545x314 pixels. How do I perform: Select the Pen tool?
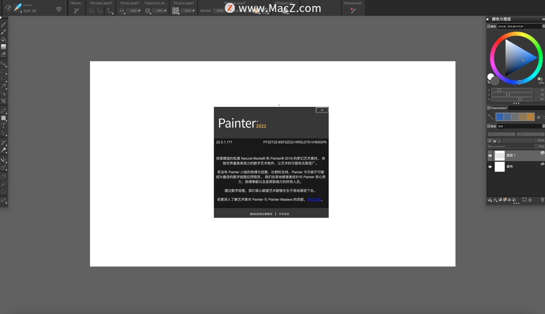pyautogui.click(x=3, y=111)
